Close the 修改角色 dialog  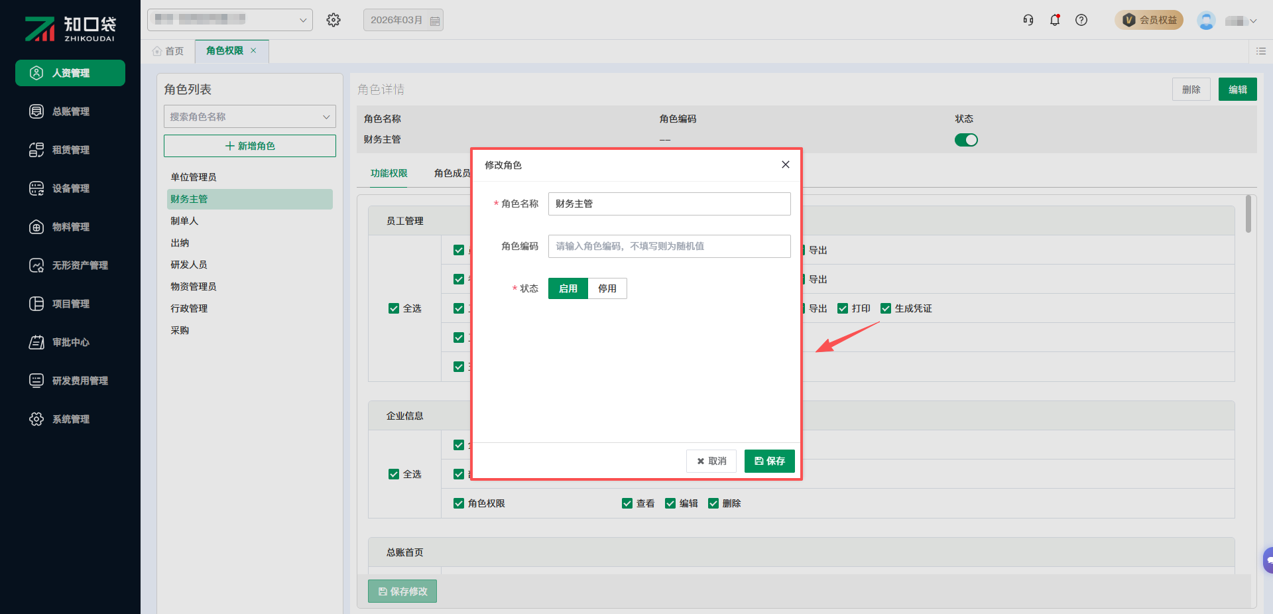786,164
